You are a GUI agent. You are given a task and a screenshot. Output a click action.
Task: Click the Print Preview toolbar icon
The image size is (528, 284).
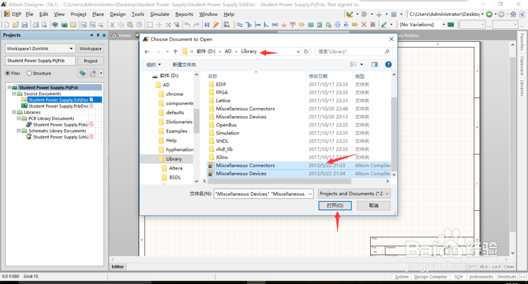(44, 25)
